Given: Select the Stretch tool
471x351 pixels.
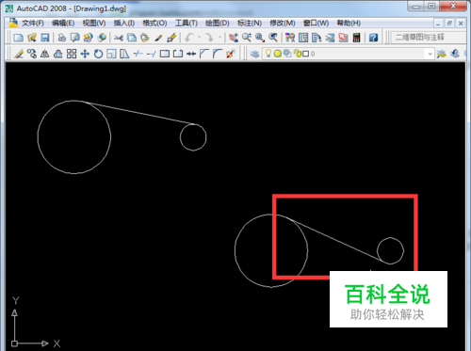Looking at the screenshot, I should click(x=124, y=54).
